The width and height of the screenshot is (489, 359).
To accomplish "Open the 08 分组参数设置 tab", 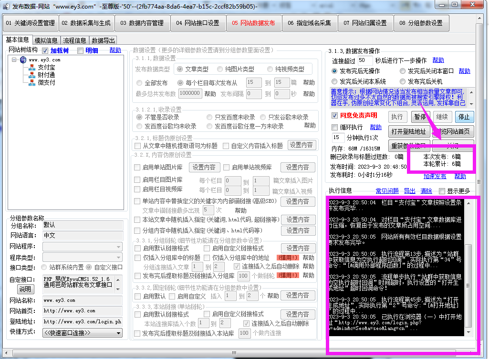I will pos(421,23).
